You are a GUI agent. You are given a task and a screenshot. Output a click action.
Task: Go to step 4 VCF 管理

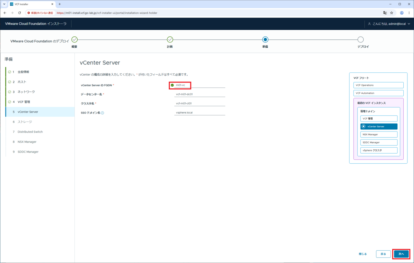(x=40, y=102)
